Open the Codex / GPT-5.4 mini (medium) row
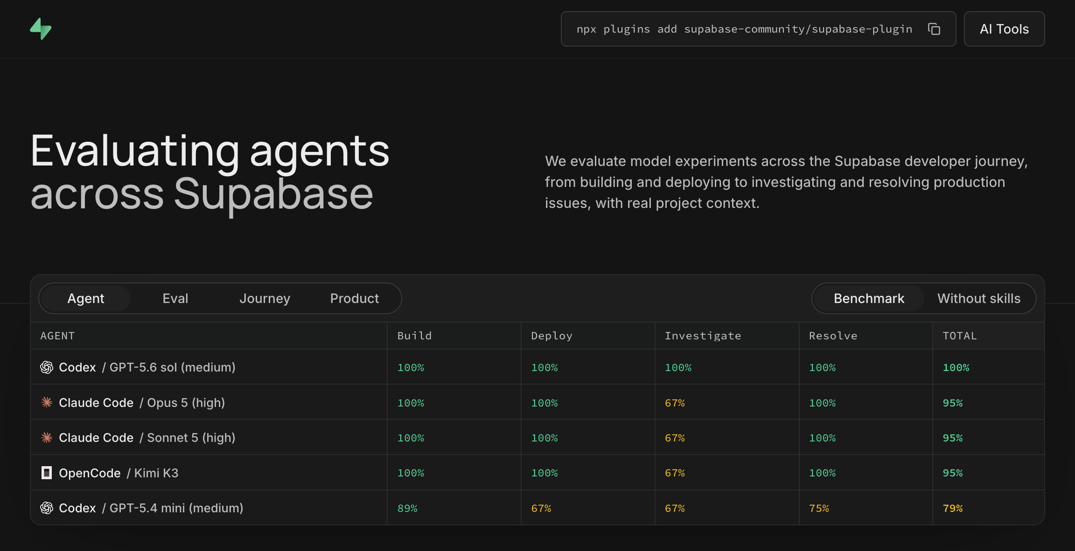 (537, 508)
